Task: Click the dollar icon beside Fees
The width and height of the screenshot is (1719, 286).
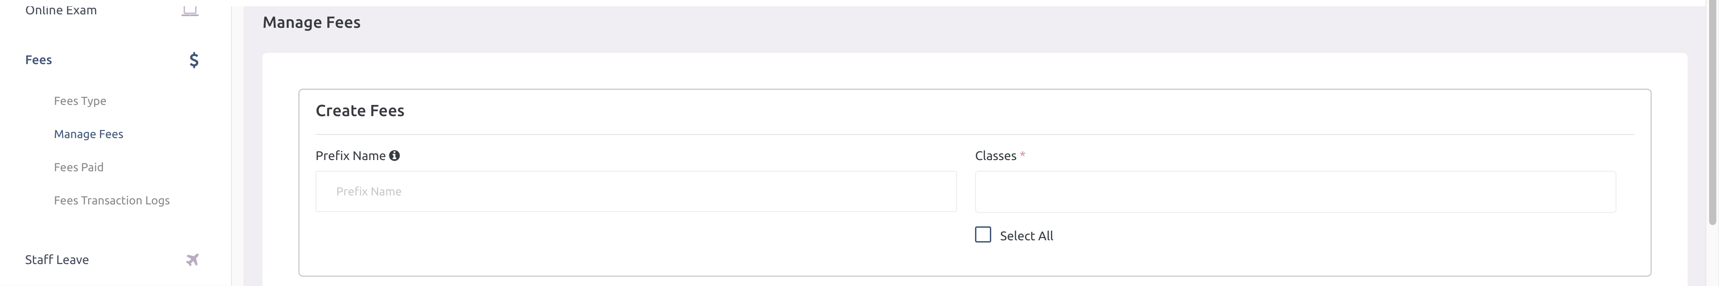Action: click(x=193, y=60)
